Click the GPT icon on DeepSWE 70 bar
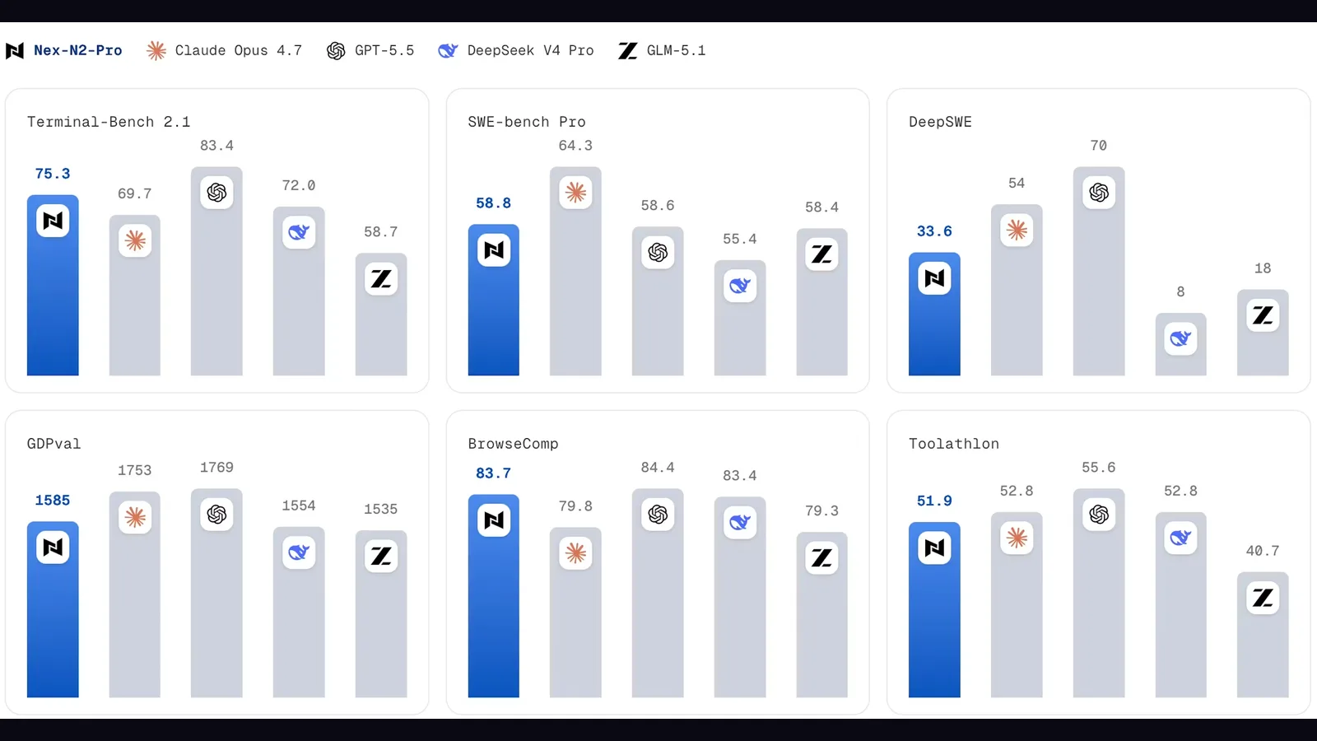Screen dimensions: 1317x741 (1099, 193)
